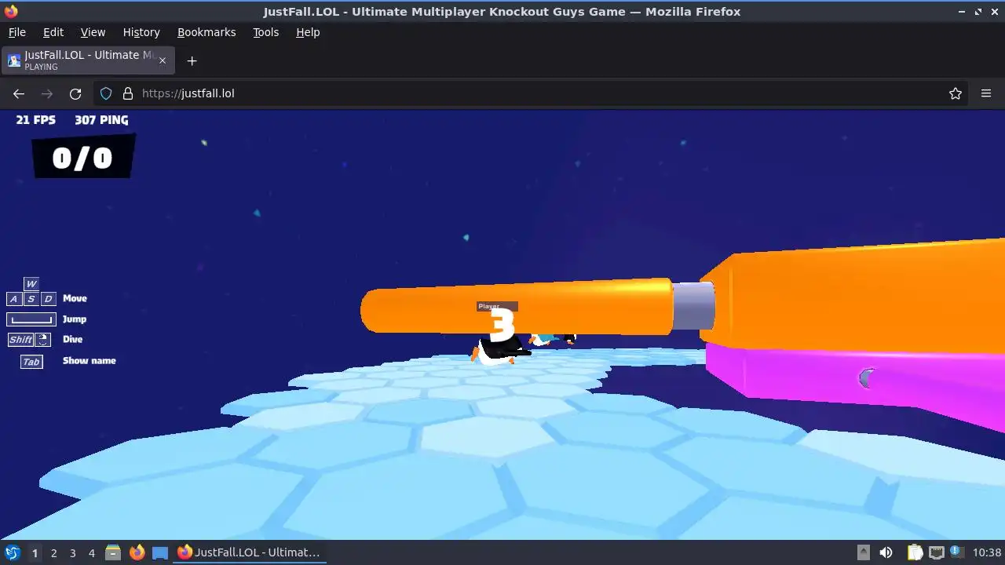This screenshot has height=565, width=1005.
Task: Click the '307 PING' readout
Action: [101, 120]
